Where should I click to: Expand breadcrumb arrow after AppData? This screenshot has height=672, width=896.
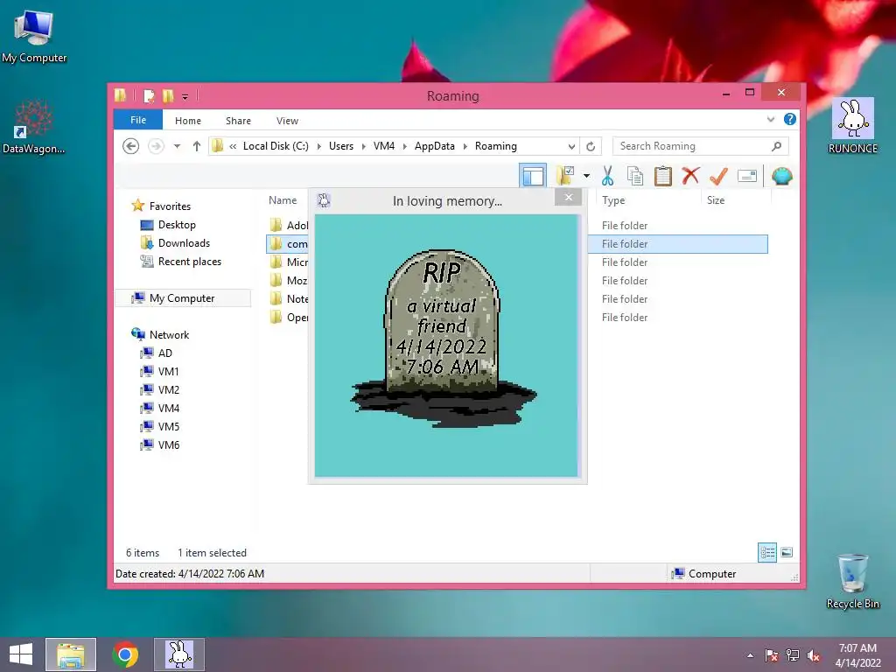point(465,146)
